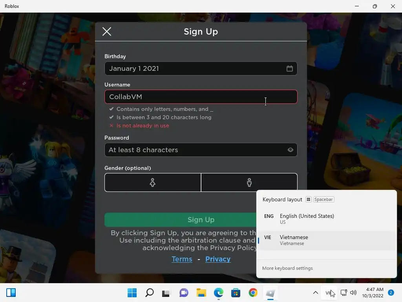Open Task View in the taskbar
402x302 pixels.
[x=166, y=293]
